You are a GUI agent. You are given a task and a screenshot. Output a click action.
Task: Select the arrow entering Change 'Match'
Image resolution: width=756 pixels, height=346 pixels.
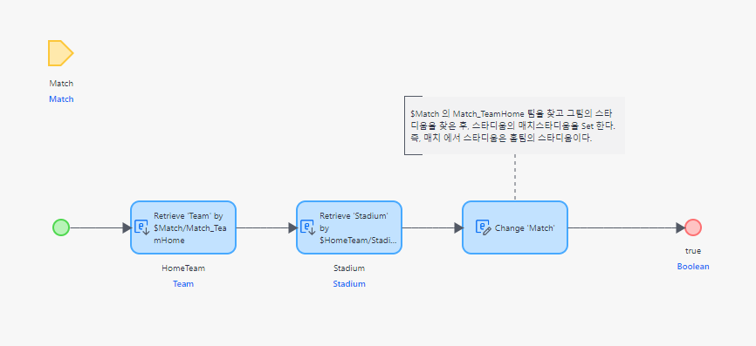pos(432,227)
